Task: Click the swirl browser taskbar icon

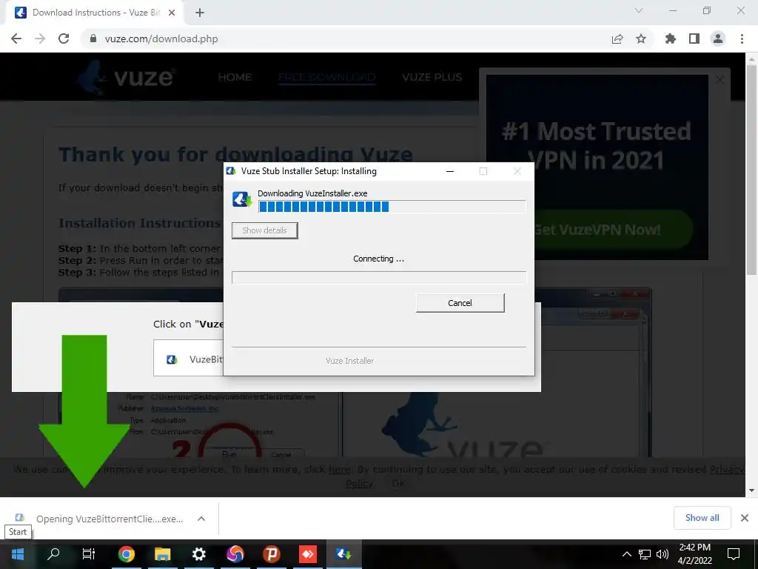Action: (235, 554)
